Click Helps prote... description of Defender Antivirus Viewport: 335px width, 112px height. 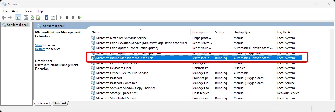202,38
